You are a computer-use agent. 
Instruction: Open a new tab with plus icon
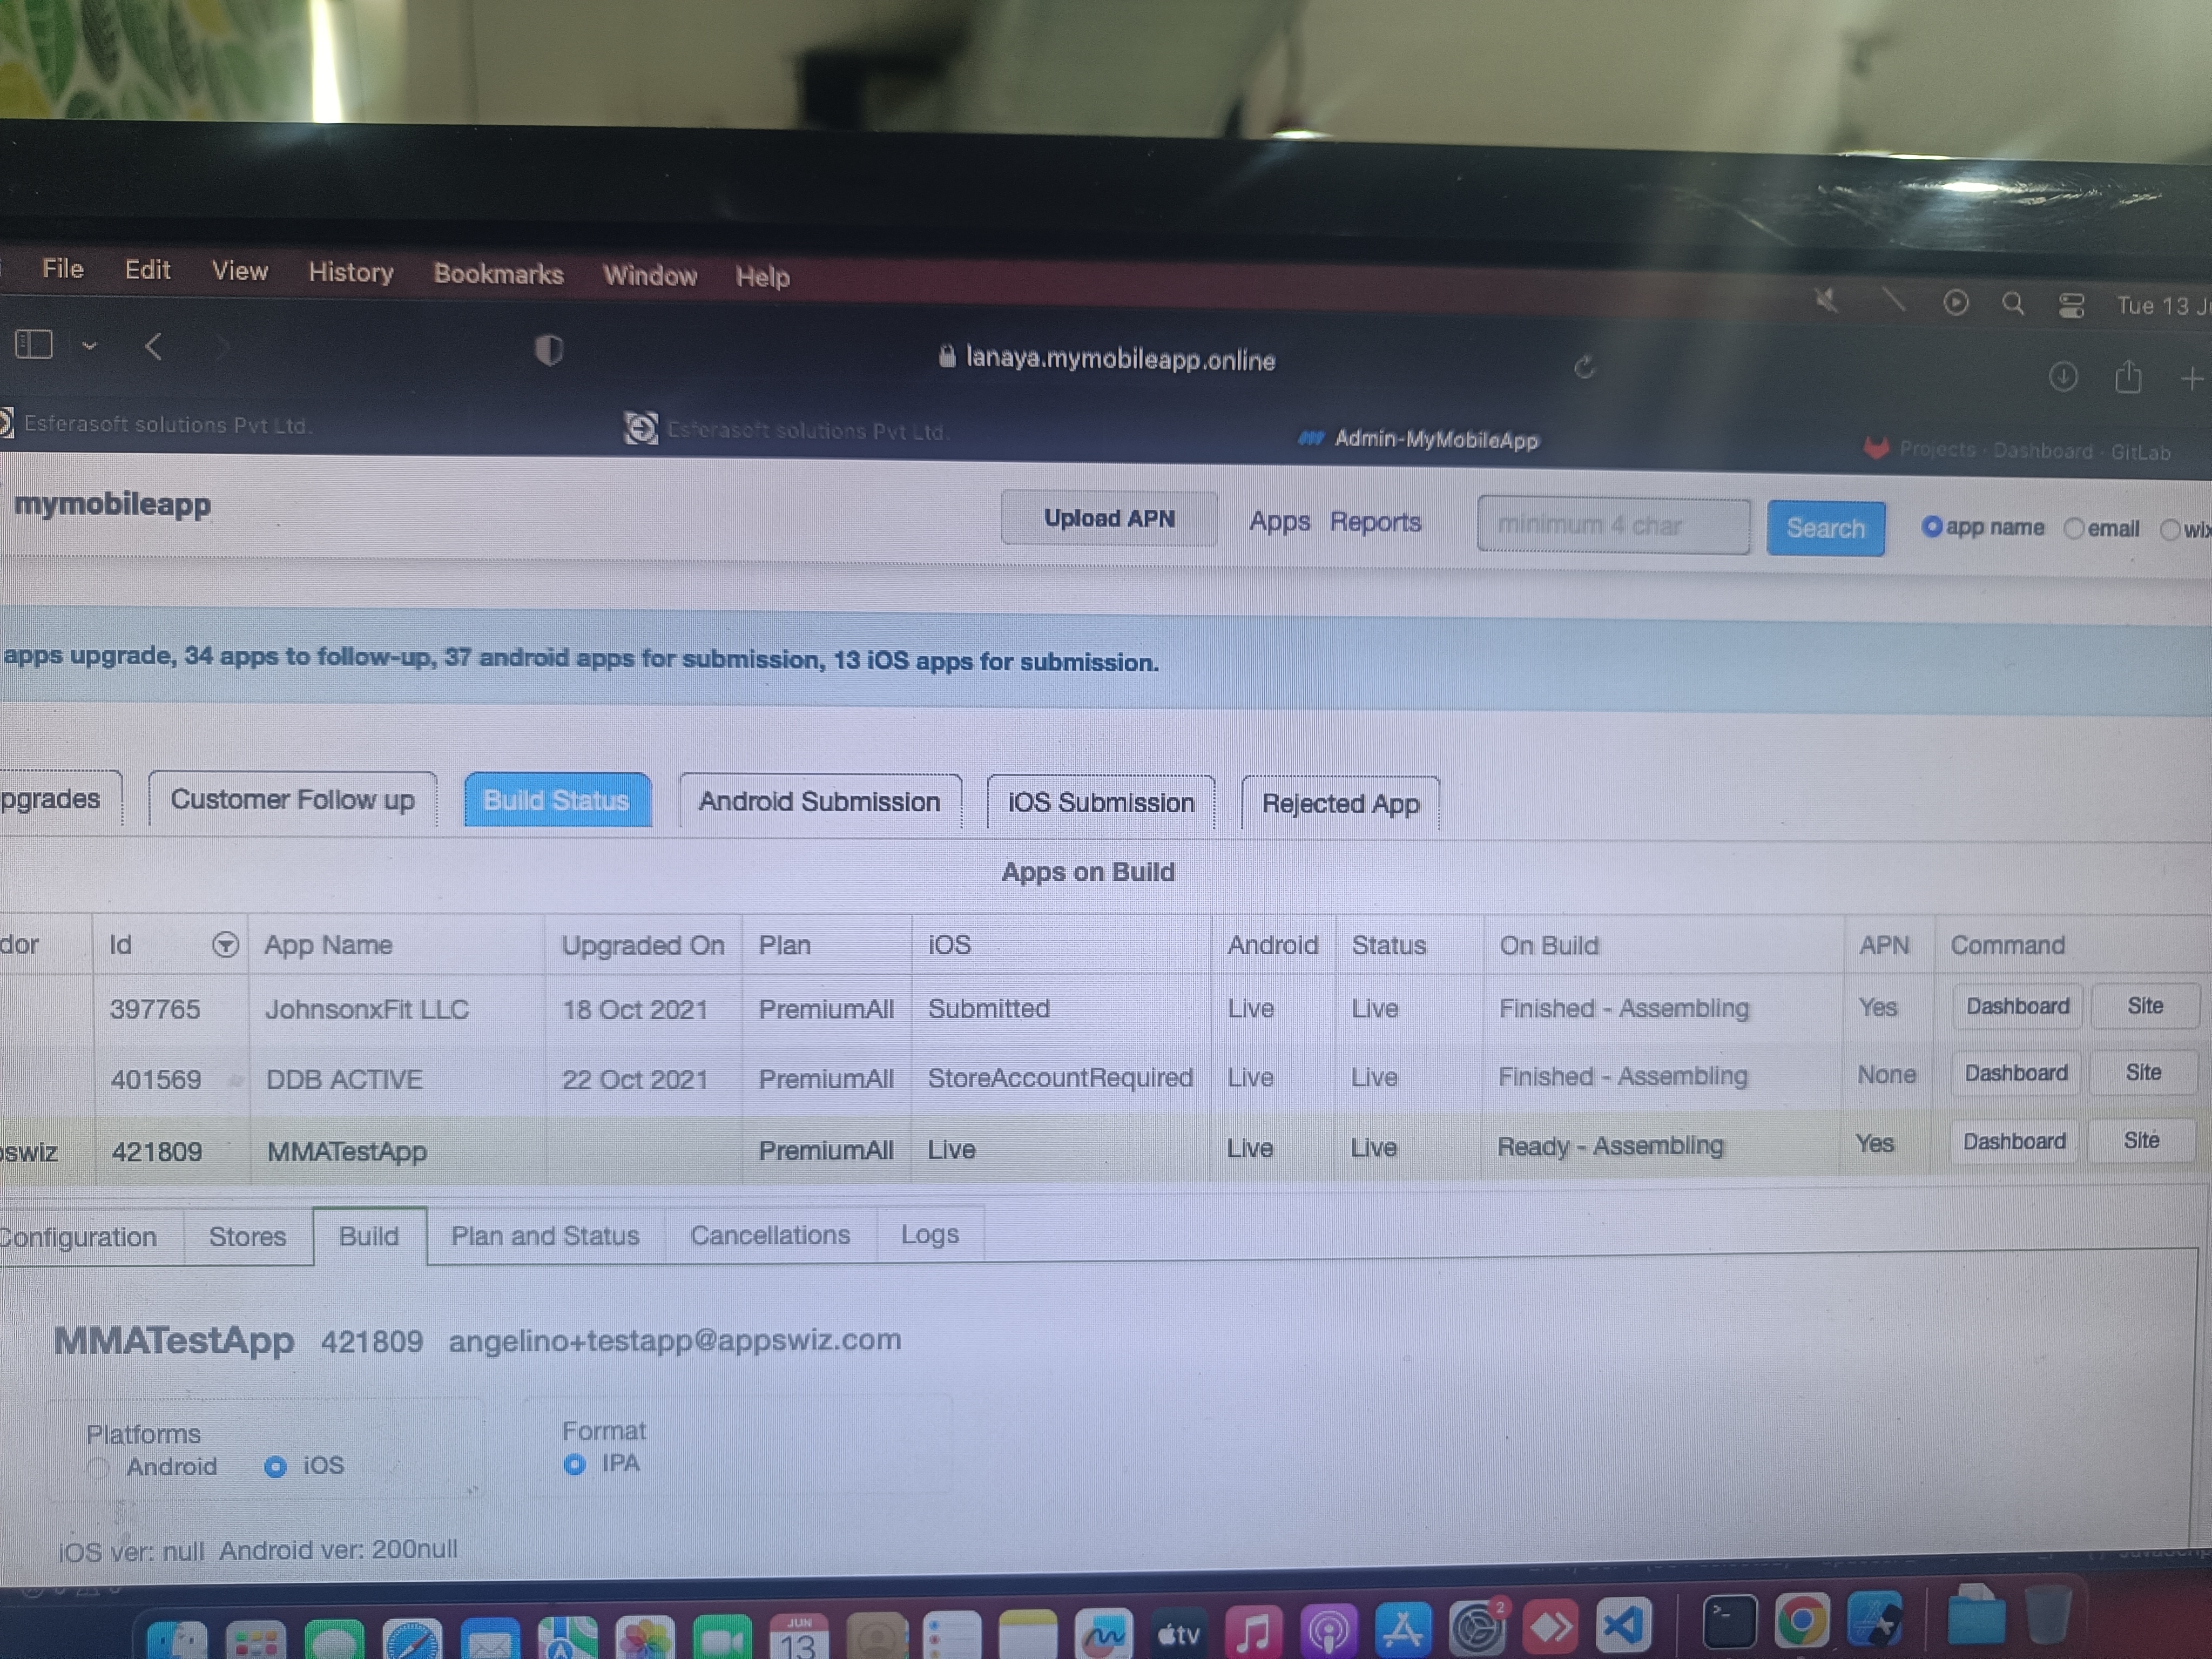click(x=2191, y=379)
